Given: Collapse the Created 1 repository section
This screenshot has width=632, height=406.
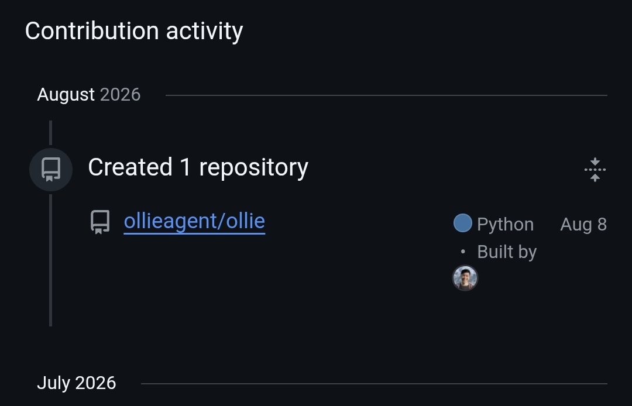Looking at the screenshot, I should pyautogui.click(x=595, y=170).
